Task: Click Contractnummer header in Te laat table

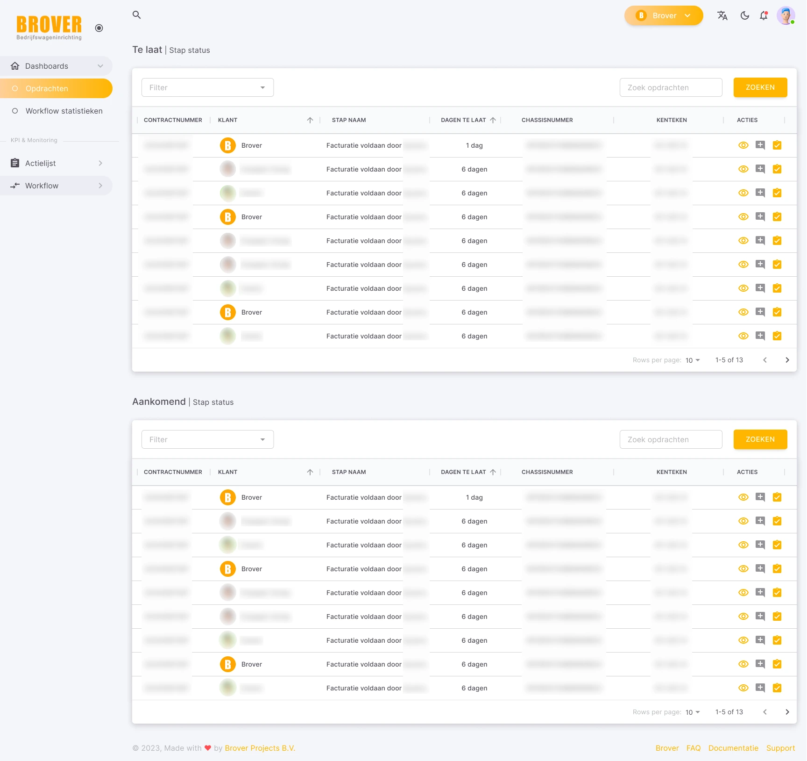Action: [173, 120]
